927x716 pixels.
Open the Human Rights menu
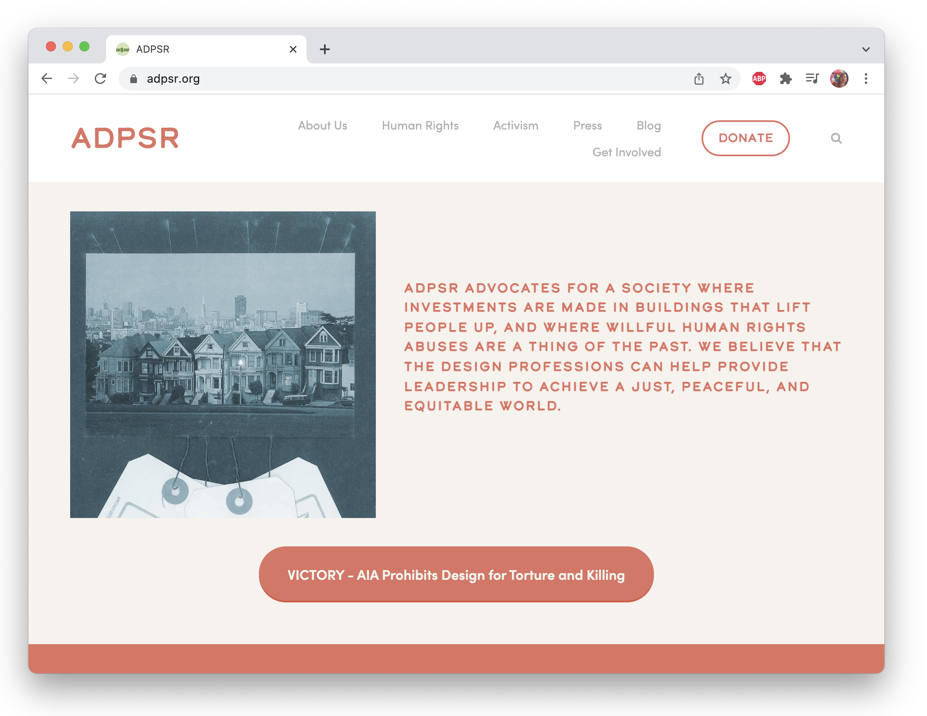420,126
